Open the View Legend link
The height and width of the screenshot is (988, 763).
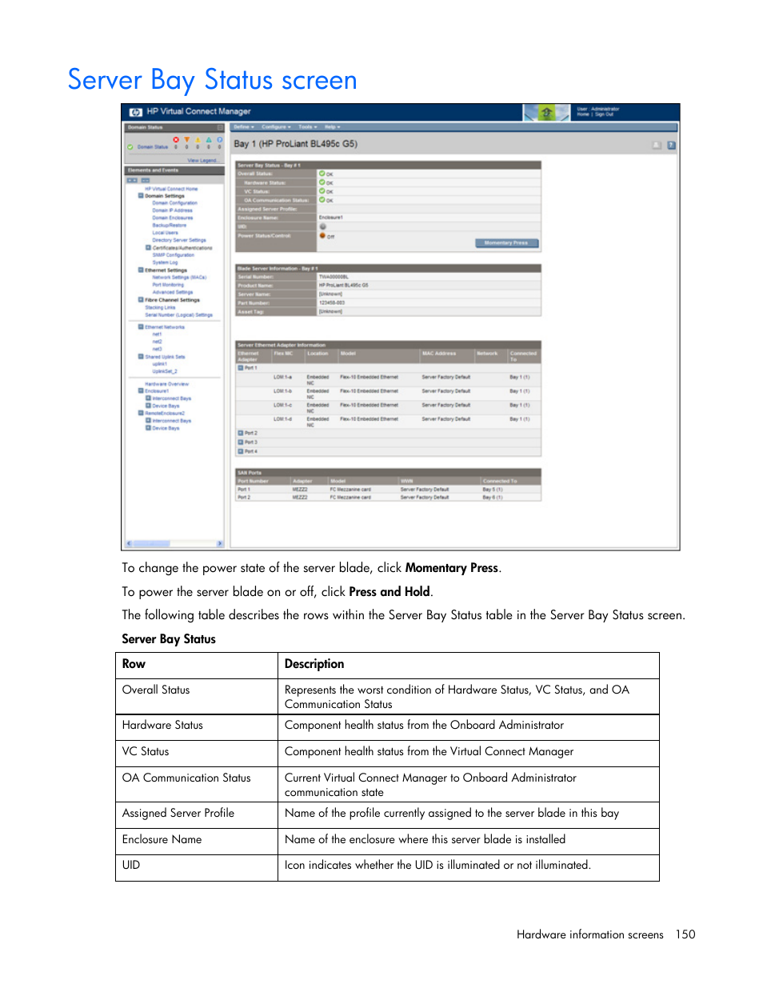coord(202,160)
